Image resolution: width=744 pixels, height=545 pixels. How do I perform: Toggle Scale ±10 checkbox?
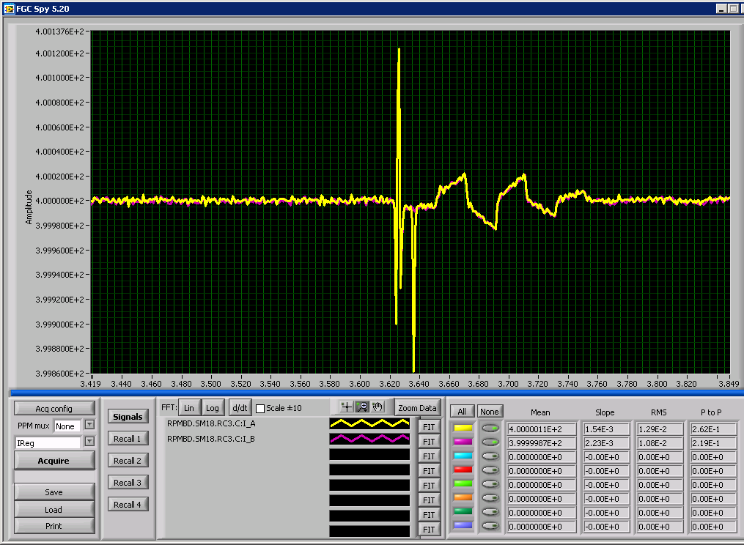coord(260,409)
